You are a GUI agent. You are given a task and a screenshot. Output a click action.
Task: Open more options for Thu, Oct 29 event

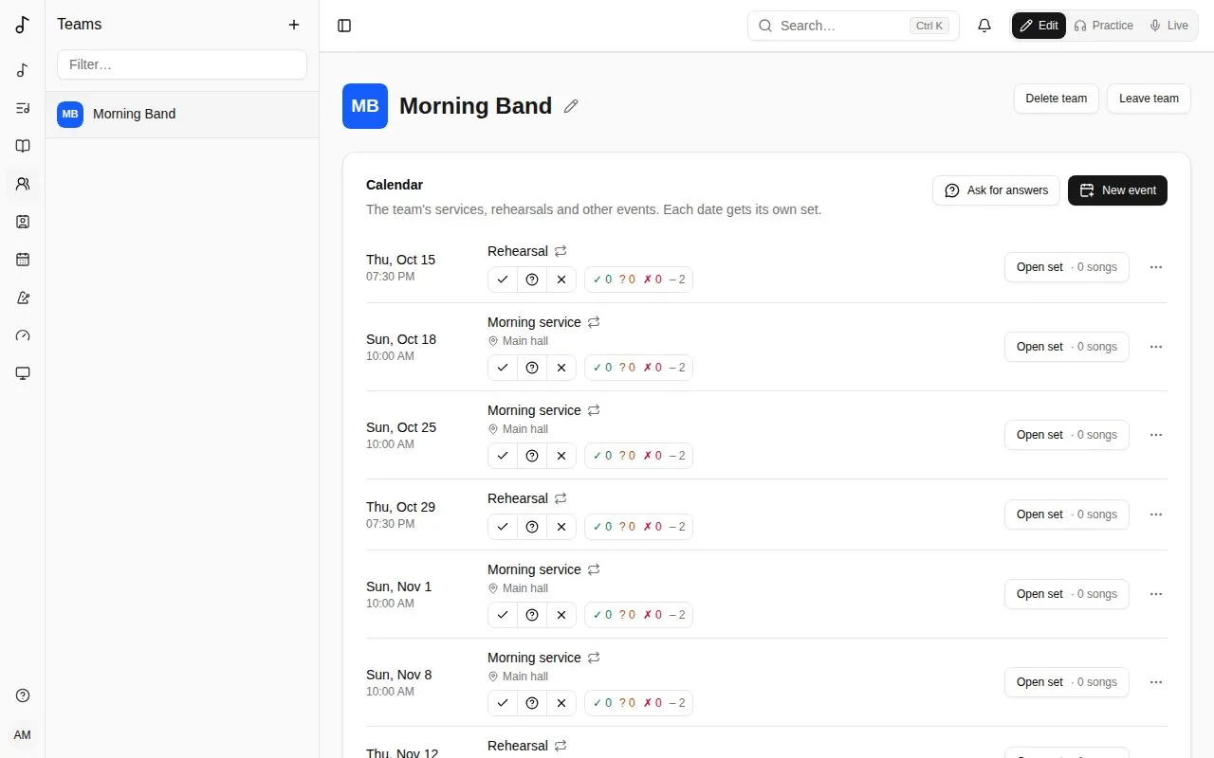[x=1156, y=514]
